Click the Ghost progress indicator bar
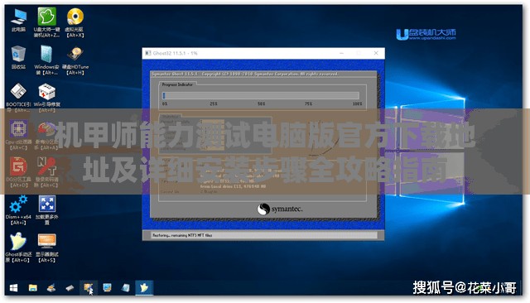The image size is (530, 303). pos(261,95)
